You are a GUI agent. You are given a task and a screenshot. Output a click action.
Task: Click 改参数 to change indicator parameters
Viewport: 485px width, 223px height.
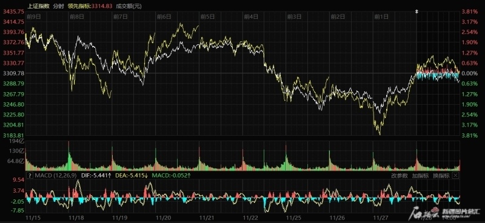400,176
